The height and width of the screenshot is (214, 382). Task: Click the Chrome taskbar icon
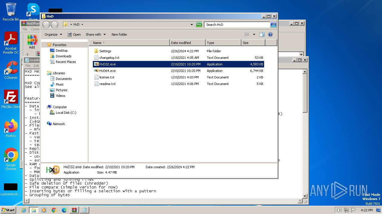[x=54, y=210]
